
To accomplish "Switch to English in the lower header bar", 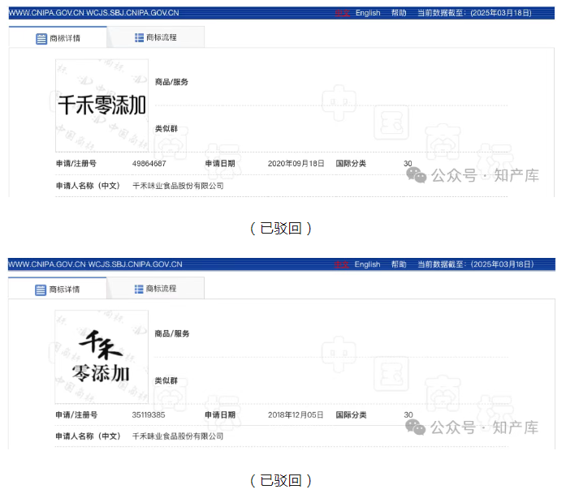I will (367, 264).
